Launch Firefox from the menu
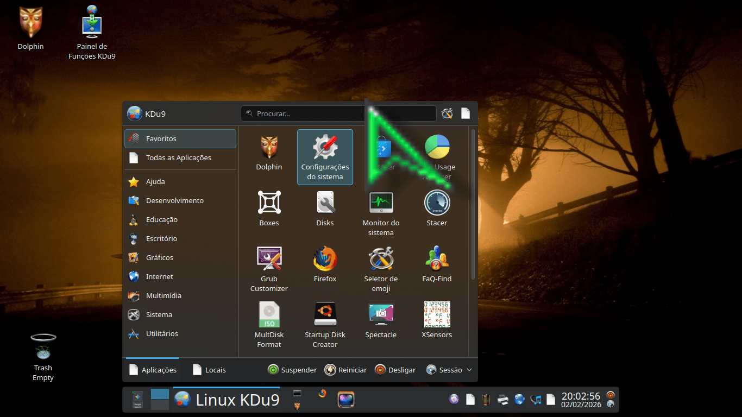This screenshot has height=417, width=742. coord(325,265)
